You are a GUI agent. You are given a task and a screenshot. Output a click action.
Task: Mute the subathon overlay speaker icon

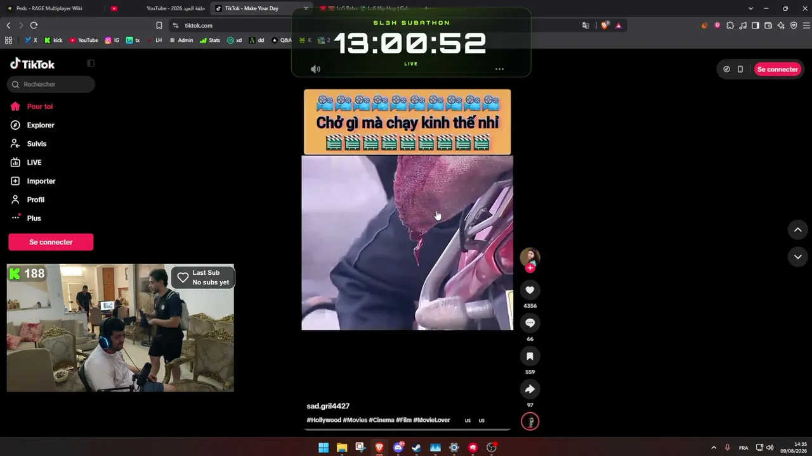click(315, 69)
